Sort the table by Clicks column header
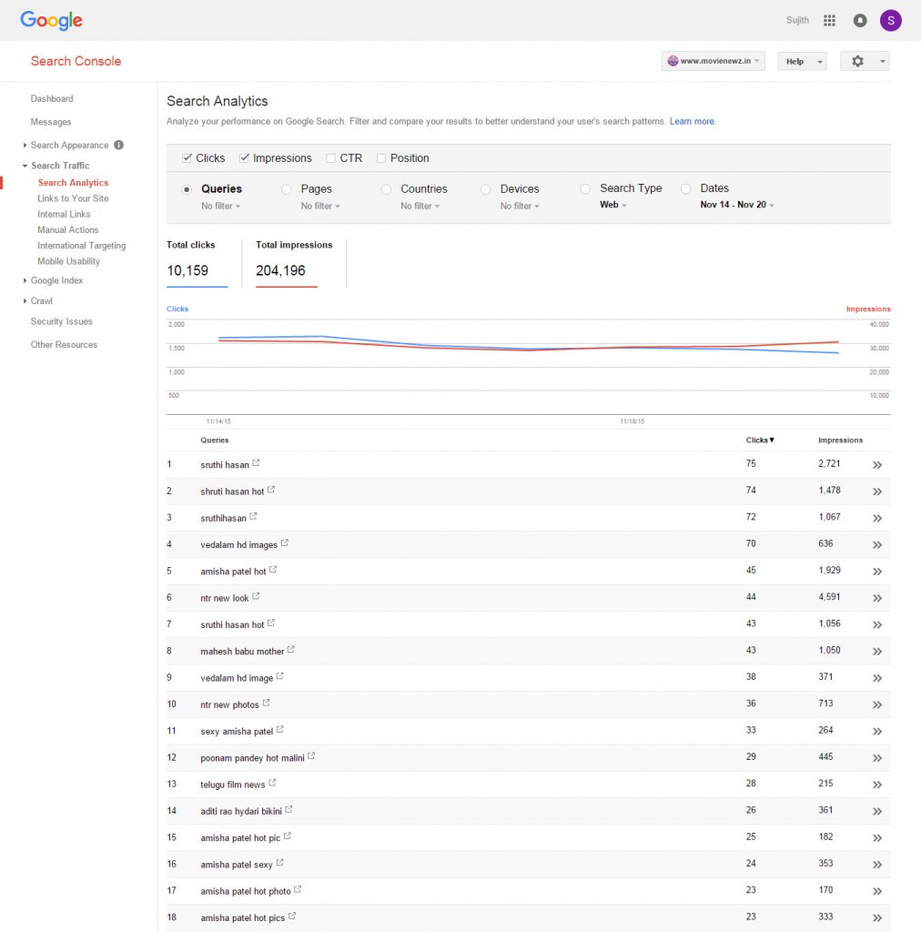Viewport: 921px width, 932px height. (x=760, y=440)
